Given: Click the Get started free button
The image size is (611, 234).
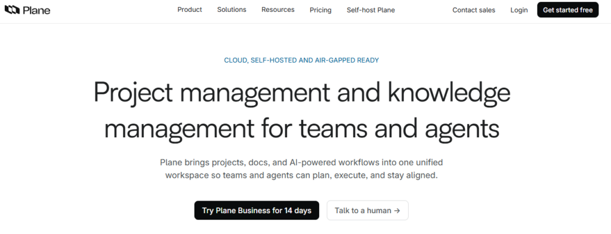Looking at the screenshot, I should pyautogui.click(x=568, y=10).
